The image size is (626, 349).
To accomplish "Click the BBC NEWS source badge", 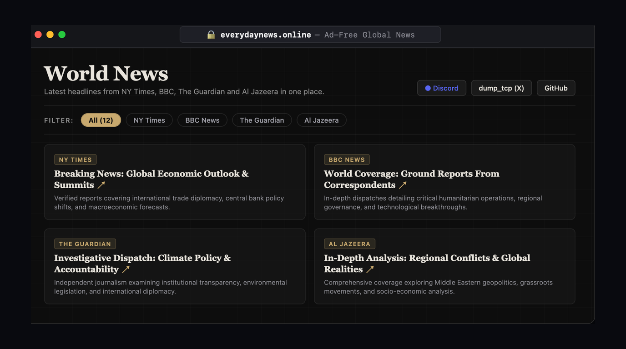I will coord(347,160).
